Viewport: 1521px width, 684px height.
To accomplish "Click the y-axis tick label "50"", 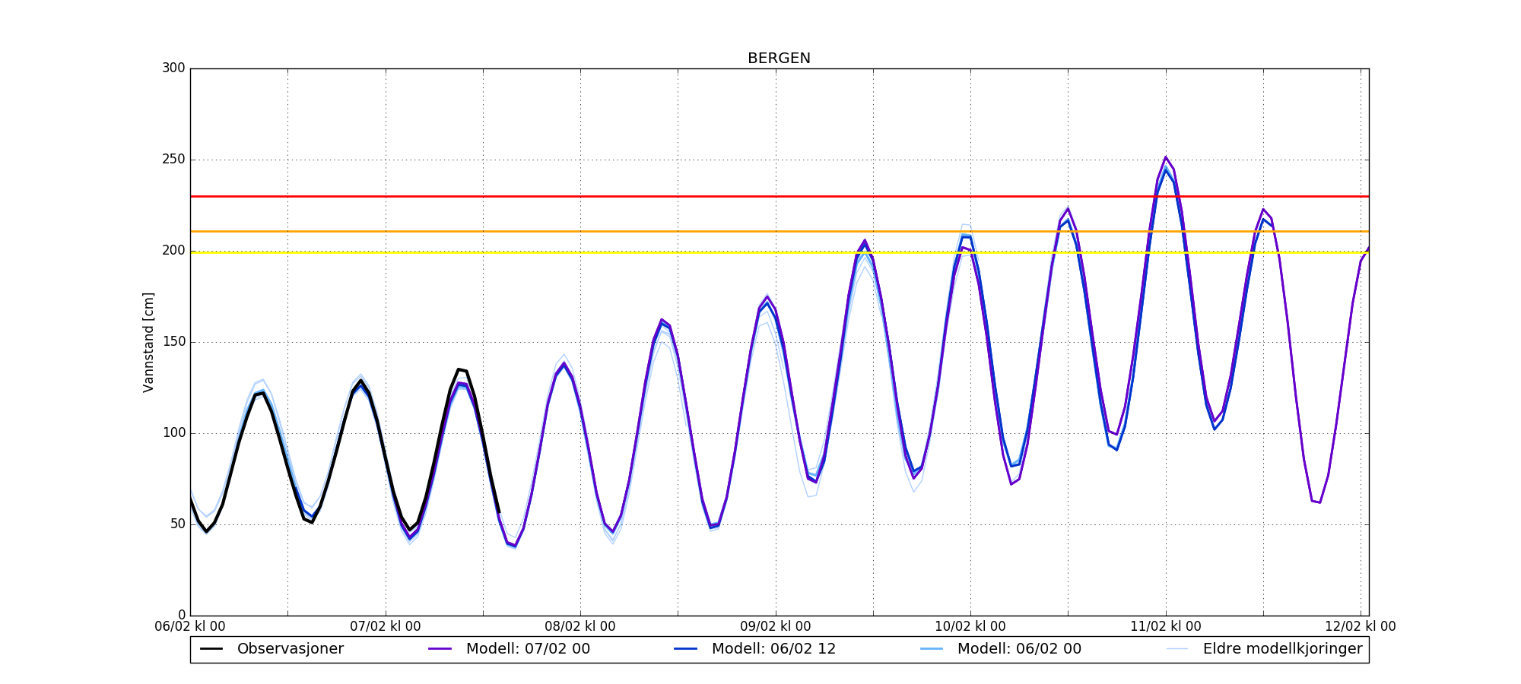I will point(177,524).
